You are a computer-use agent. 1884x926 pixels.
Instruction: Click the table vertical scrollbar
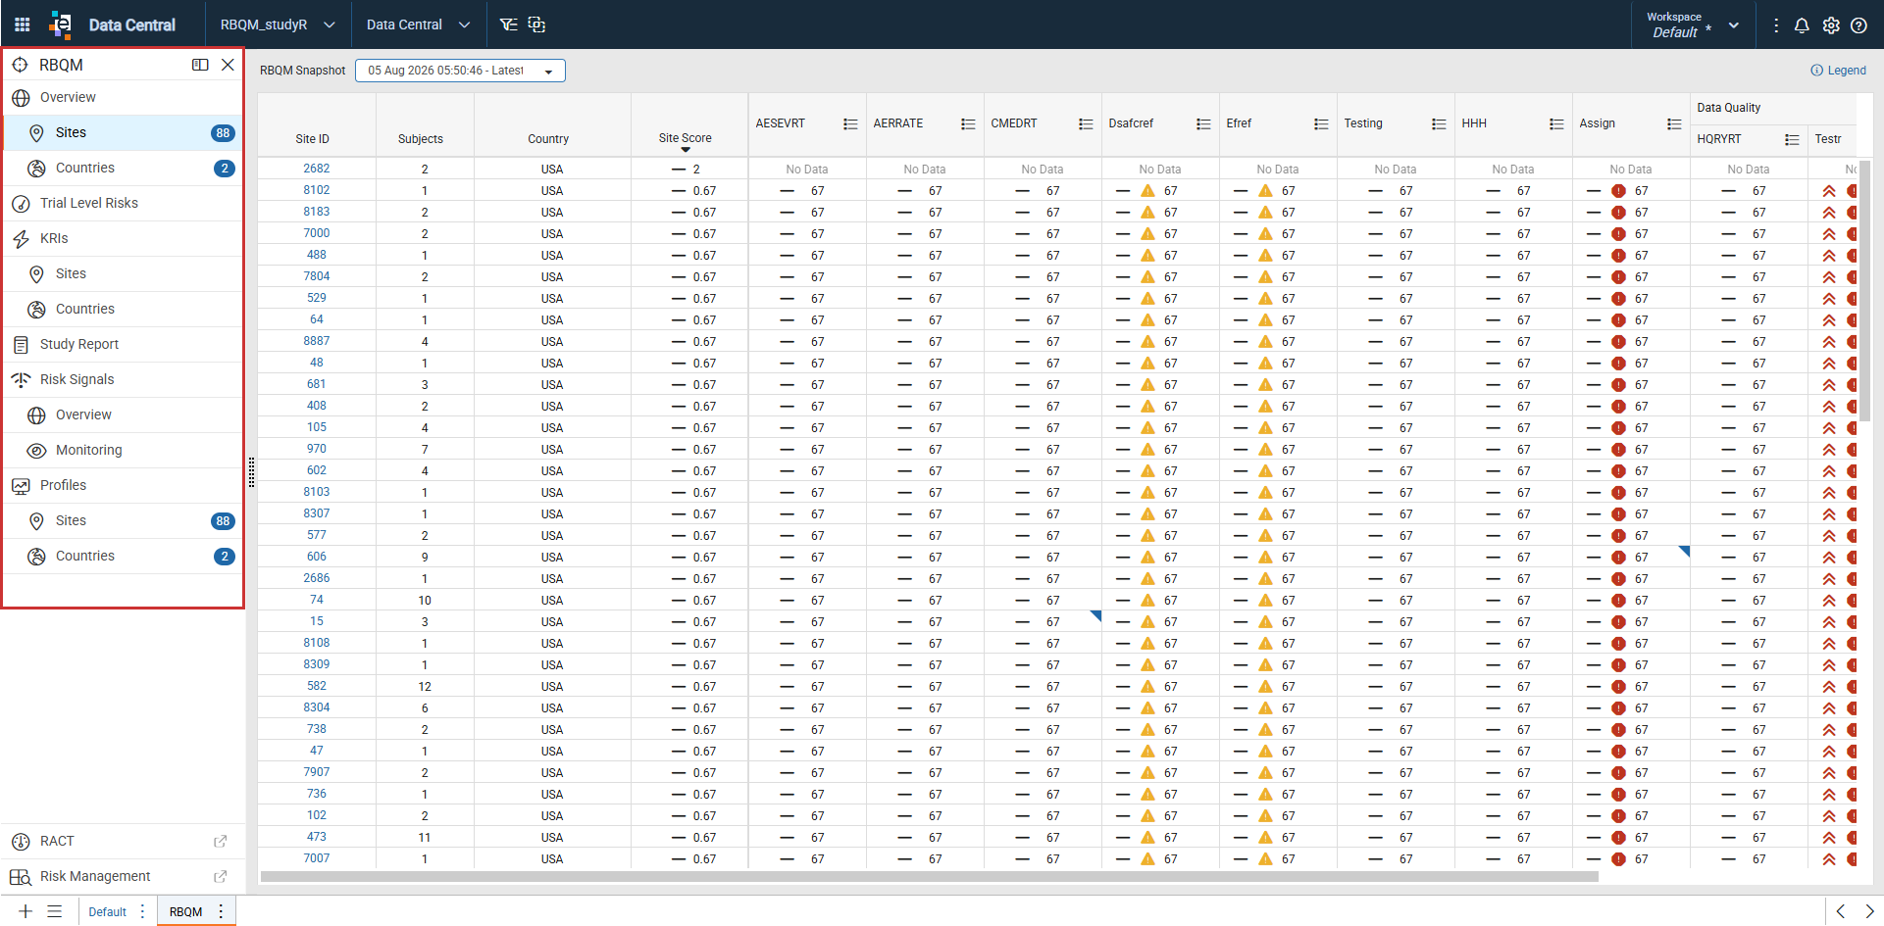coord(1864,291)
